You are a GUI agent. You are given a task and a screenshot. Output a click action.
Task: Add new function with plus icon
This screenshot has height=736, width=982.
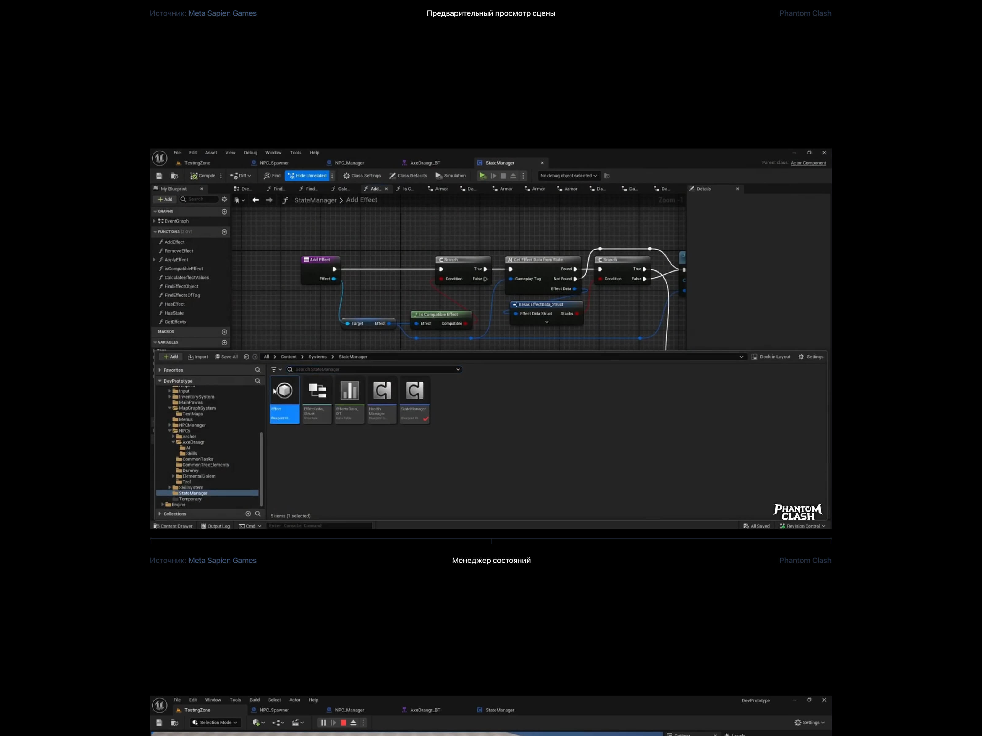coord(224,232)
